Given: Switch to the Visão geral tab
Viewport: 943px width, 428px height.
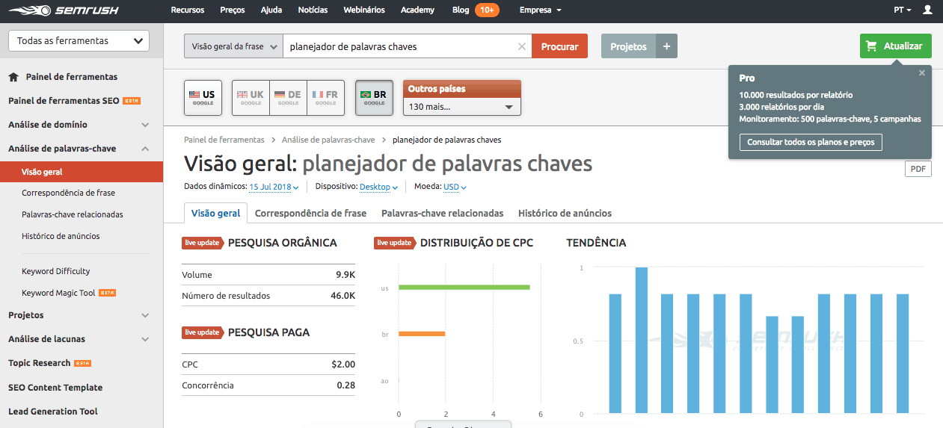Looking at the screenshot, I should [216, 213].
